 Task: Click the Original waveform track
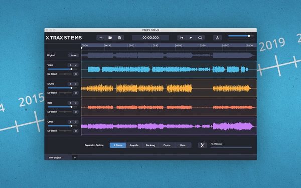169,56
